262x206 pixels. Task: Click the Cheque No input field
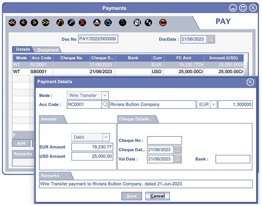[x=165, y=140]
